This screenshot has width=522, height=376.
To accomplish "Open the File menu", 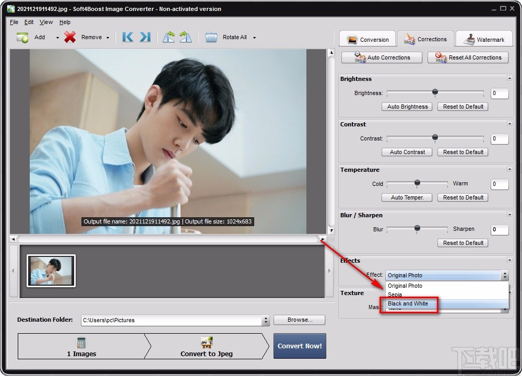I will (14, 22).
